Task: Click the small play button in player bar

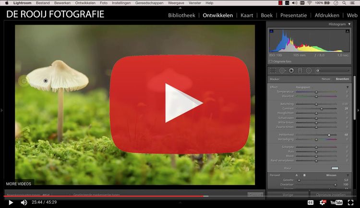Action: (11, 202)
